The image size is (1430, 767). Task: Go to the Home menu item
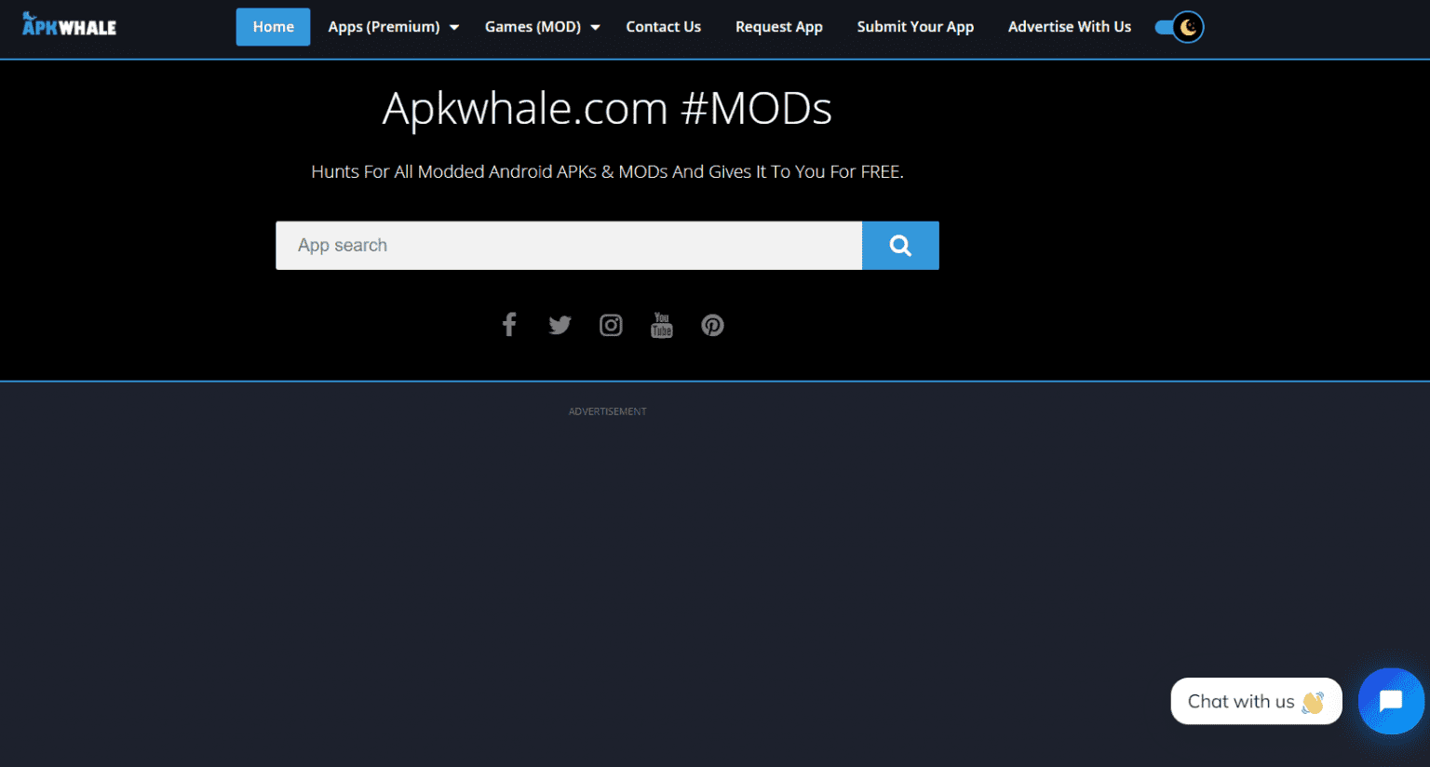coord(273,27)
